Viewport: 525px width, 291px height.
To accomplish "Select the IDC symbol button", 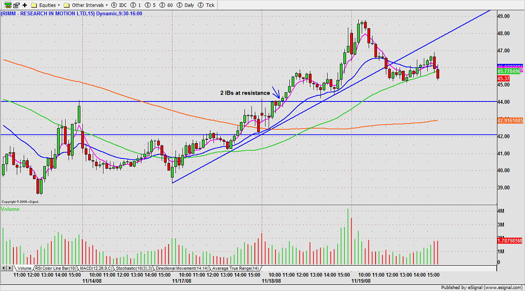I will pos(119,5).
